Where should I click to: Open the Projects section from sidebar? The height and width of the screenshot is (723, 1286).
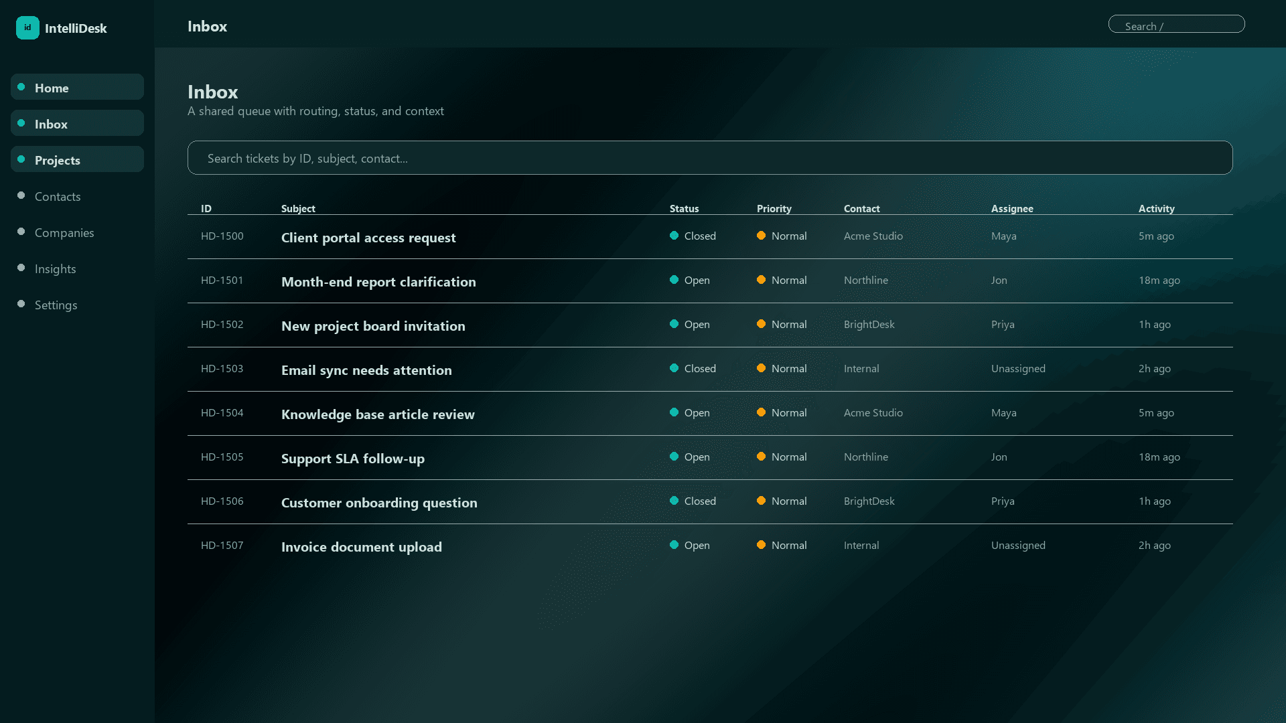point(77,159)
